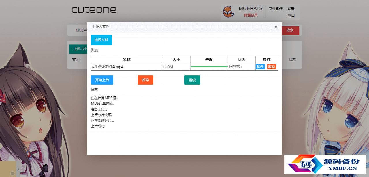Click the progress bar of 人生何处不相逢.mp4

(x=209, y=67)
